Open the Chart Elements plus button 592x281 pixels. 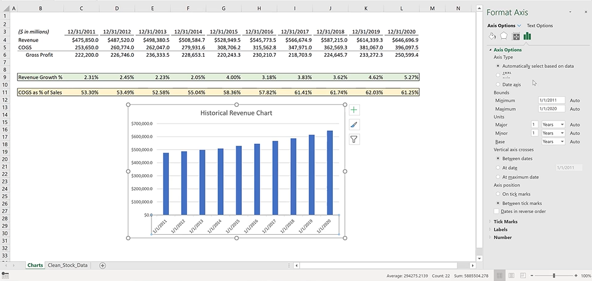pos(354,110)
